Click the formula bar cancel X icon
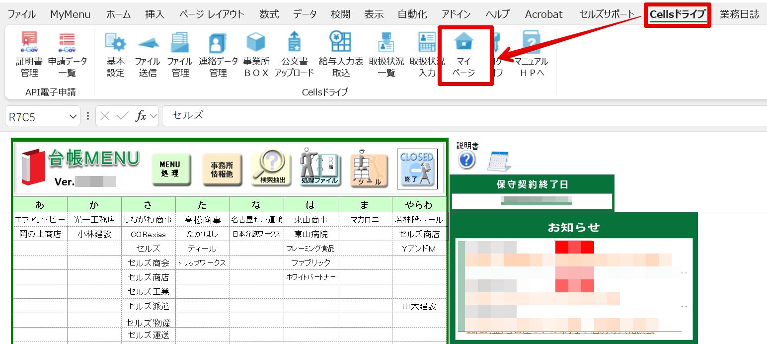Image resolution: width=767 pixels, height=344 pixels. click(x=104, y=116)
